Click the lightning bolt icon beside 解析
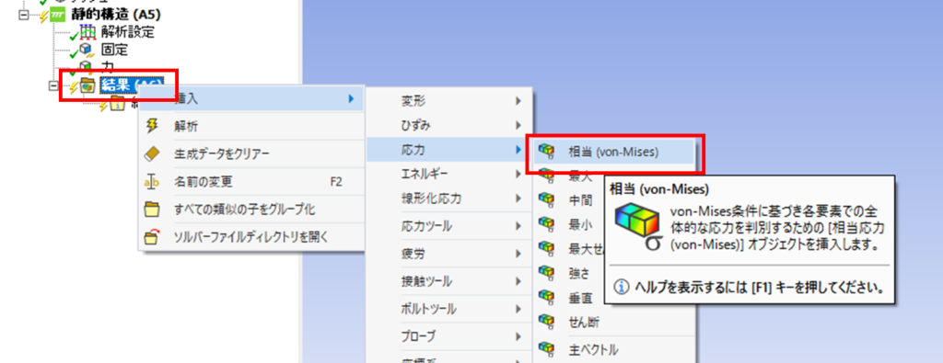This screenshot has height=363, width=943. (152, 126)
